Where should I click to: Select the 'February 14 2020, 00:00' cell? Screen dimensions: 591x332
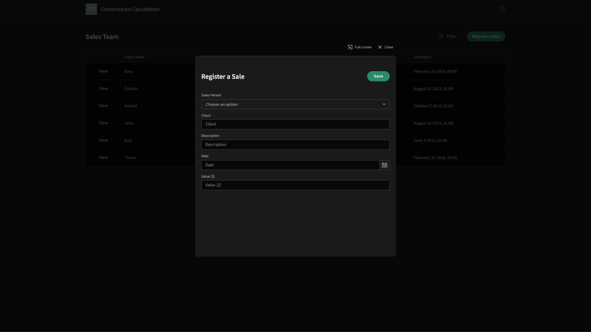click(435, 72)
